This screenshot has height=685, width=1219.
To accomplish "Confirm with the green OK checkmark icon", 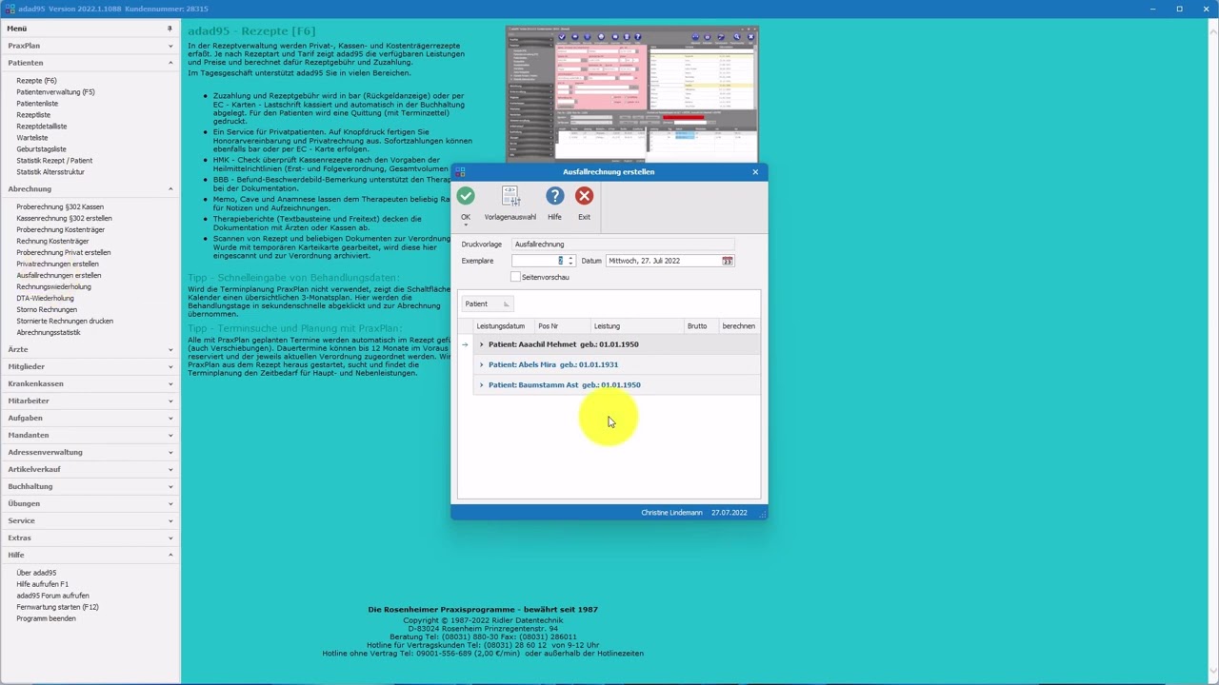I will (x=466, y=196).
